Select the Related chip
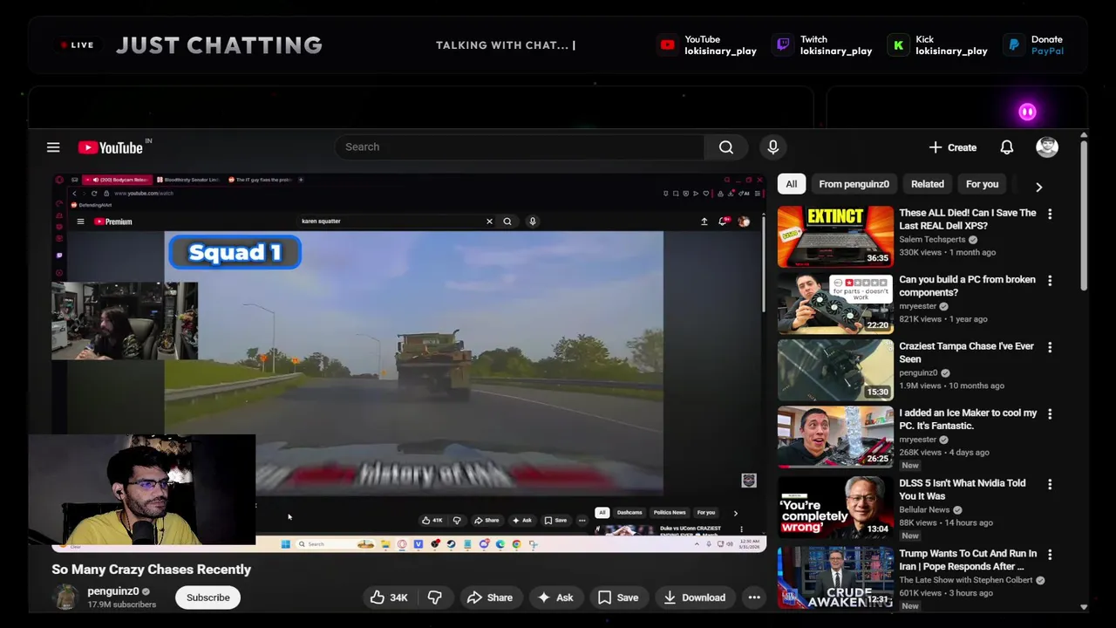The height and width of the screenshot is (628, 1116). coord(928,184)
